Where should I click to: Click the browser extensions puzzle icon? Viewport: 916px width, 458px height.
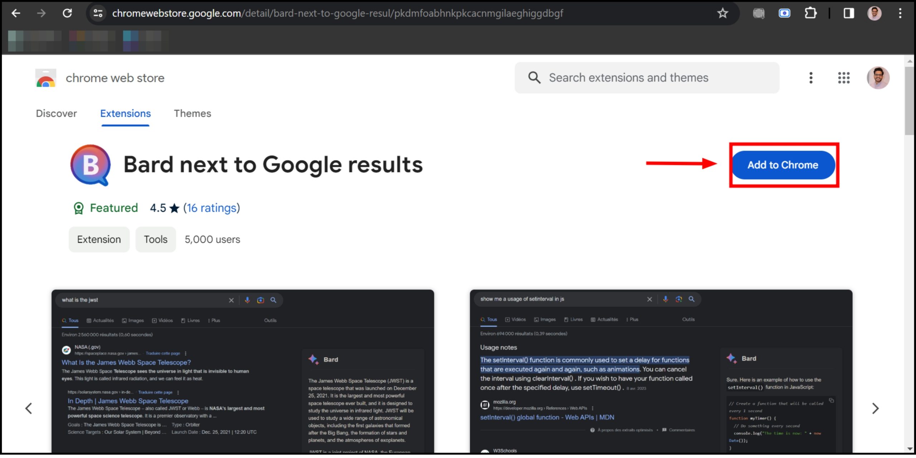[x=810, y=13]
